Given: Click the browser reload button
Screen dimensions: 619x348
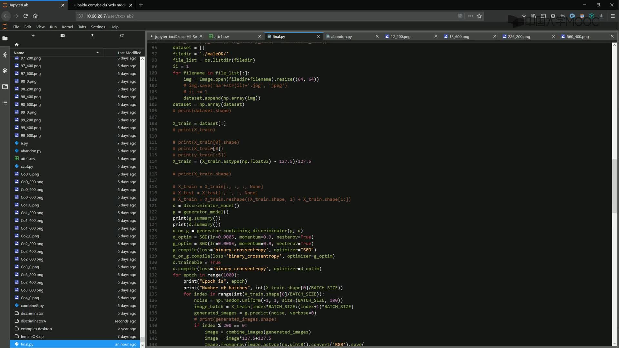Looking at the screenshot, I should click(26, 16).
